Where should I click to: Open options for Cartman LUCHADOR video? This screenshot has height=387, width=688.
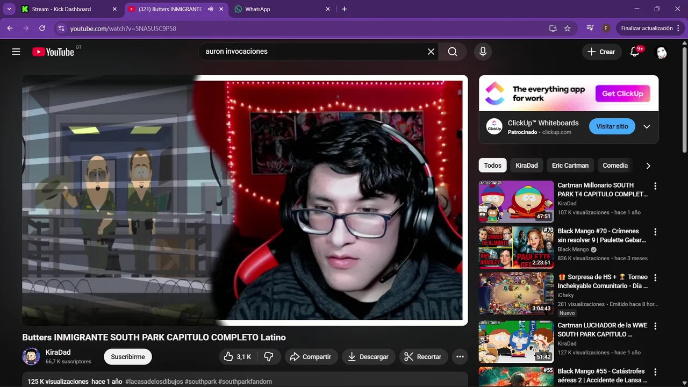click(x=655, y=326)
